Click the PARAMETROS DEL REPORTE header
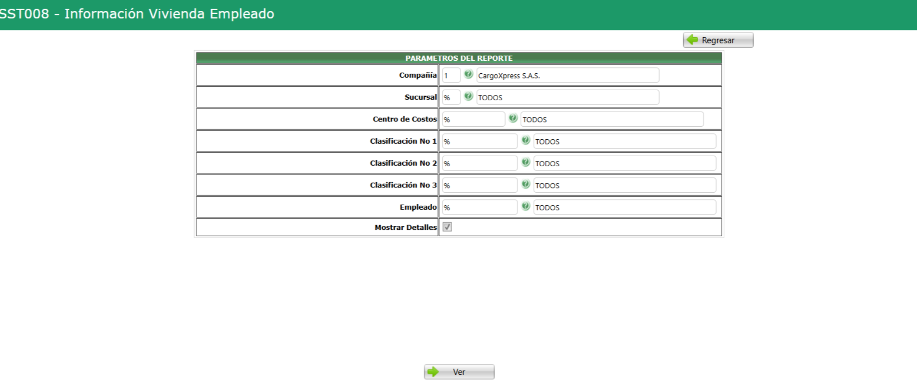Screen dimensions: 917x385 (459, 58)
